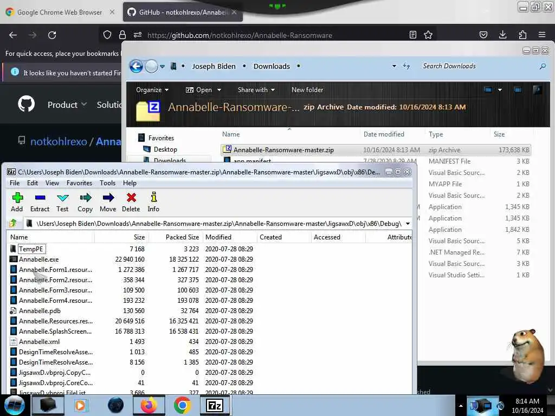Open Windows Start button on taskbar
The height and width of the screenshot is (416, 555).
15,405
